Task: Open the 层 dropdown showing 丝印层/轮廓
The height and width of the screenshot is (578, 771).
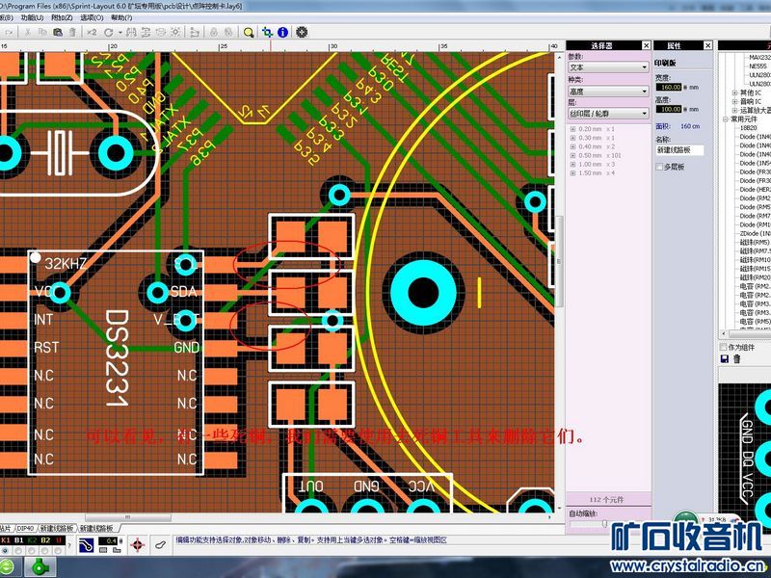Action: click(607, 114)
